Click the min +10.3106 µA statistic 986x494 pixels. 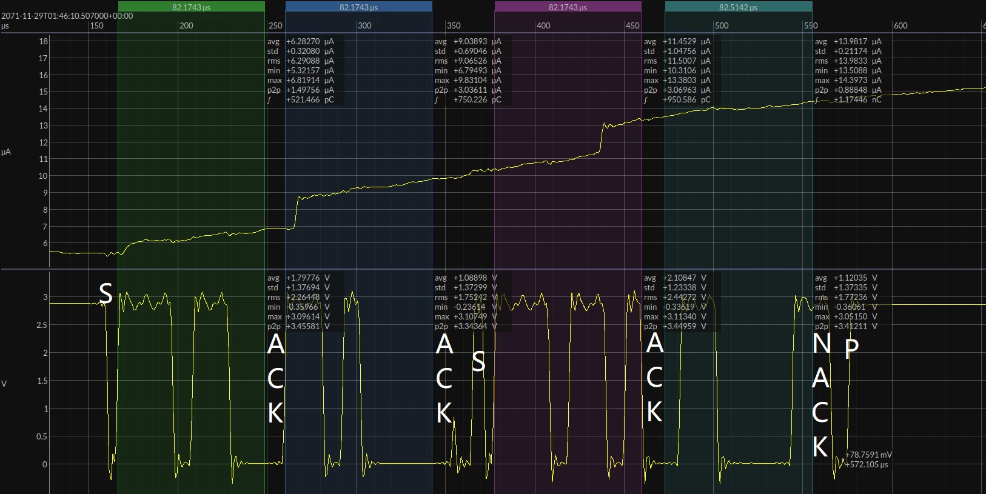677,70
